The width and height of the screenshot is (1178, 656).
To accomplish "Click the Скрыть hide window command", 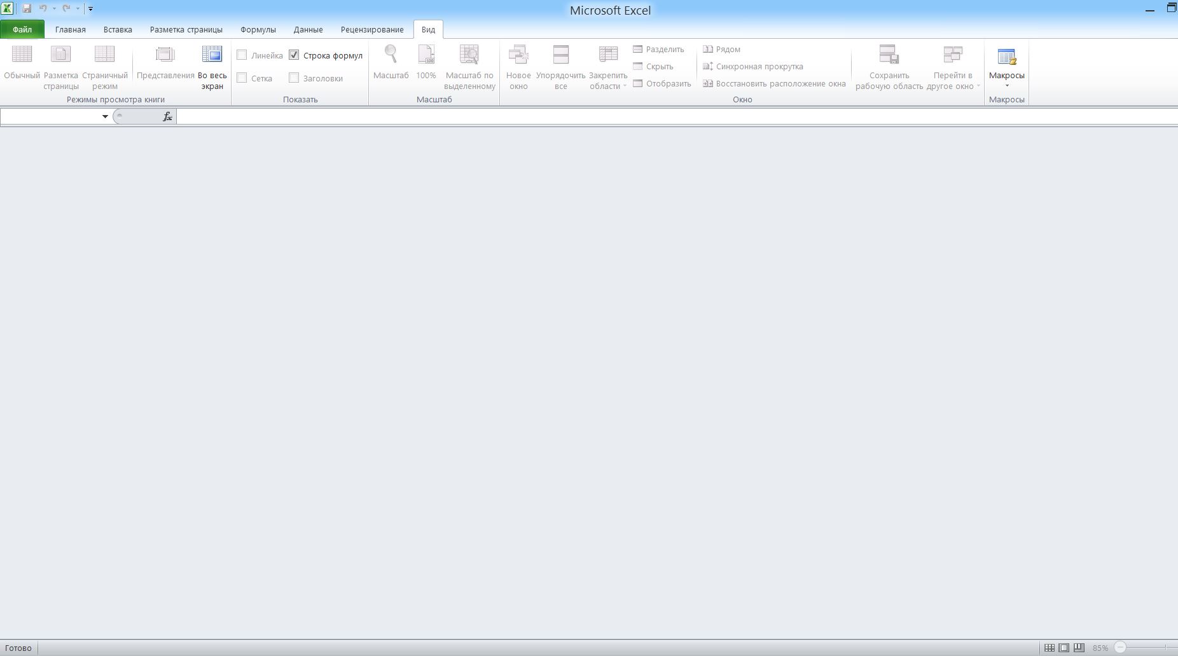I will (x=653, y=66).
